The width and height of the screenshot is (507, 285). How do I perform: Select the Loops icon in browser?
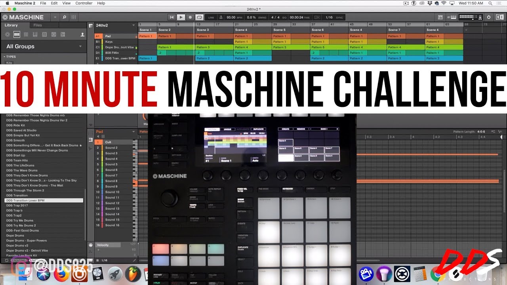[x=53, y=34]
